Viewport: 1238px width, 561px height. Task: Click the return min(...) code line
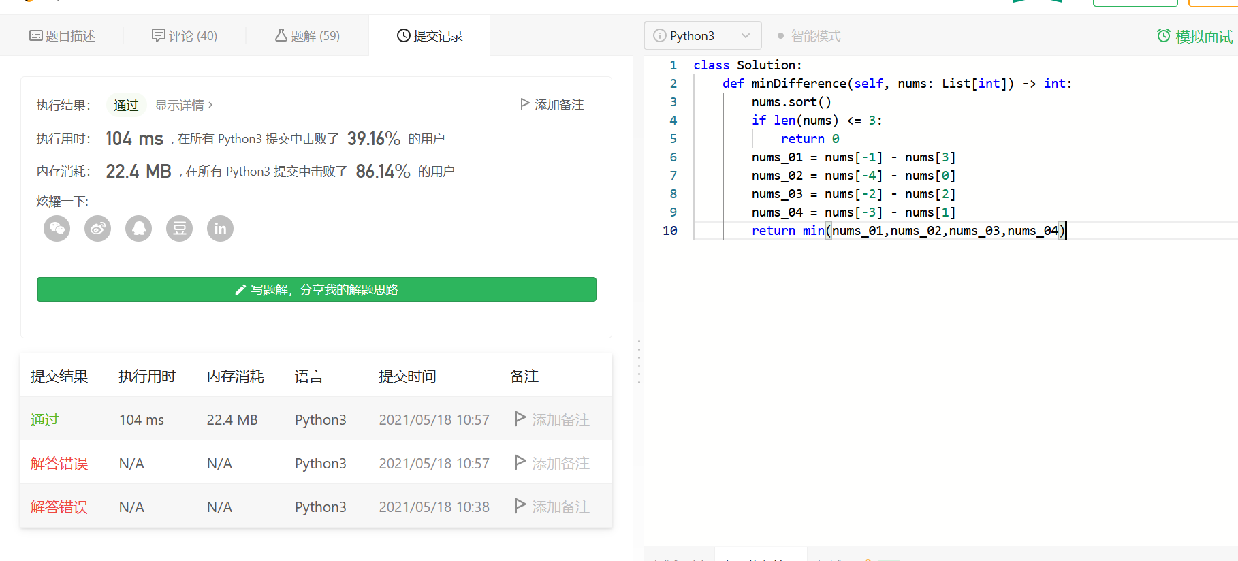tap(908, 230)
